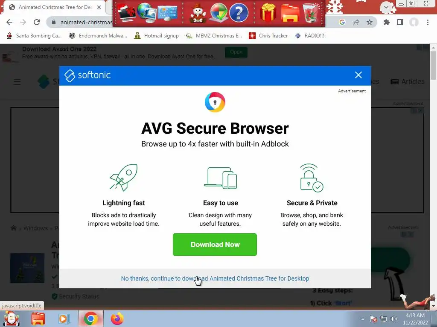
Task: Open the Santa Bombing bookmark
Action: pyautogui.click(x=34, y=36)
